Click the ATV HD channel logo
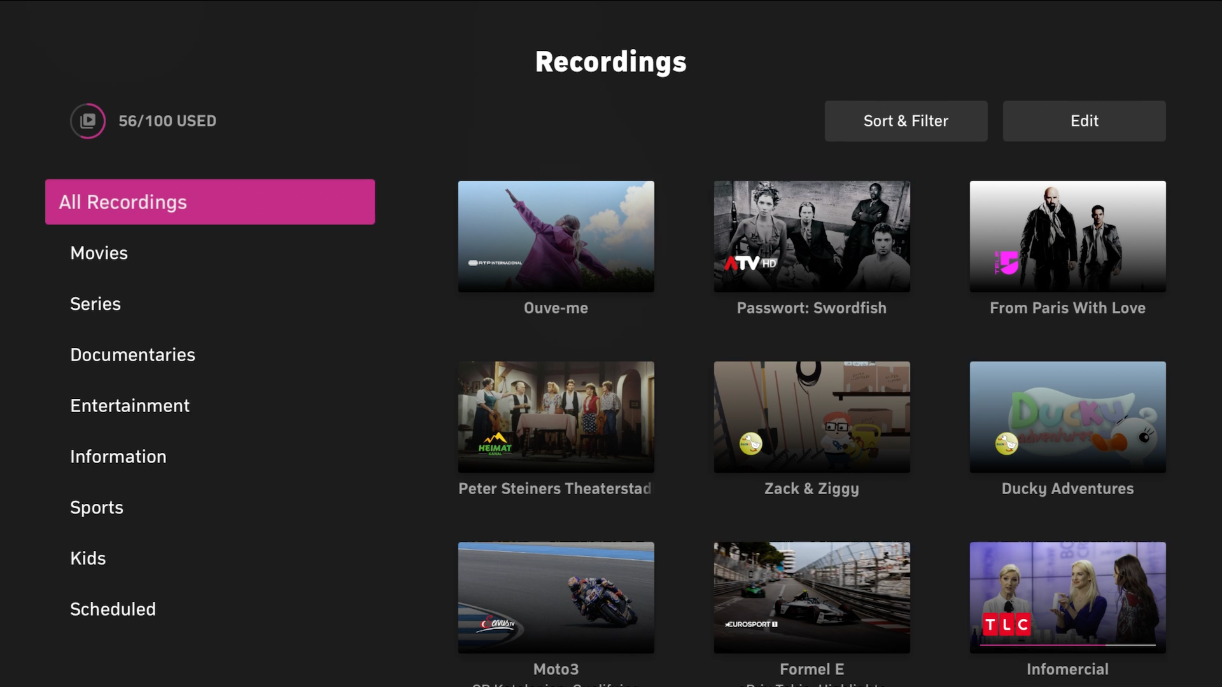1222x687 pixels. (x=750, y=263)
